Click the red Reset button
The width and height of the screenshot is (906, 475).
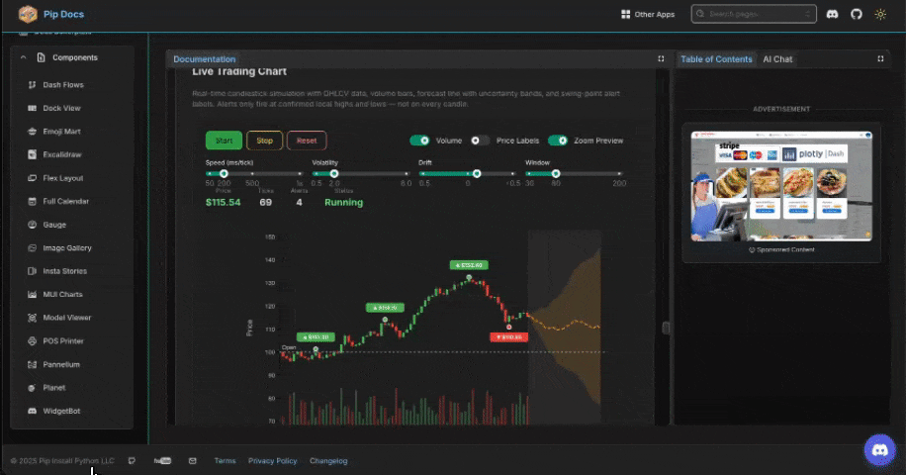(307, 141)
